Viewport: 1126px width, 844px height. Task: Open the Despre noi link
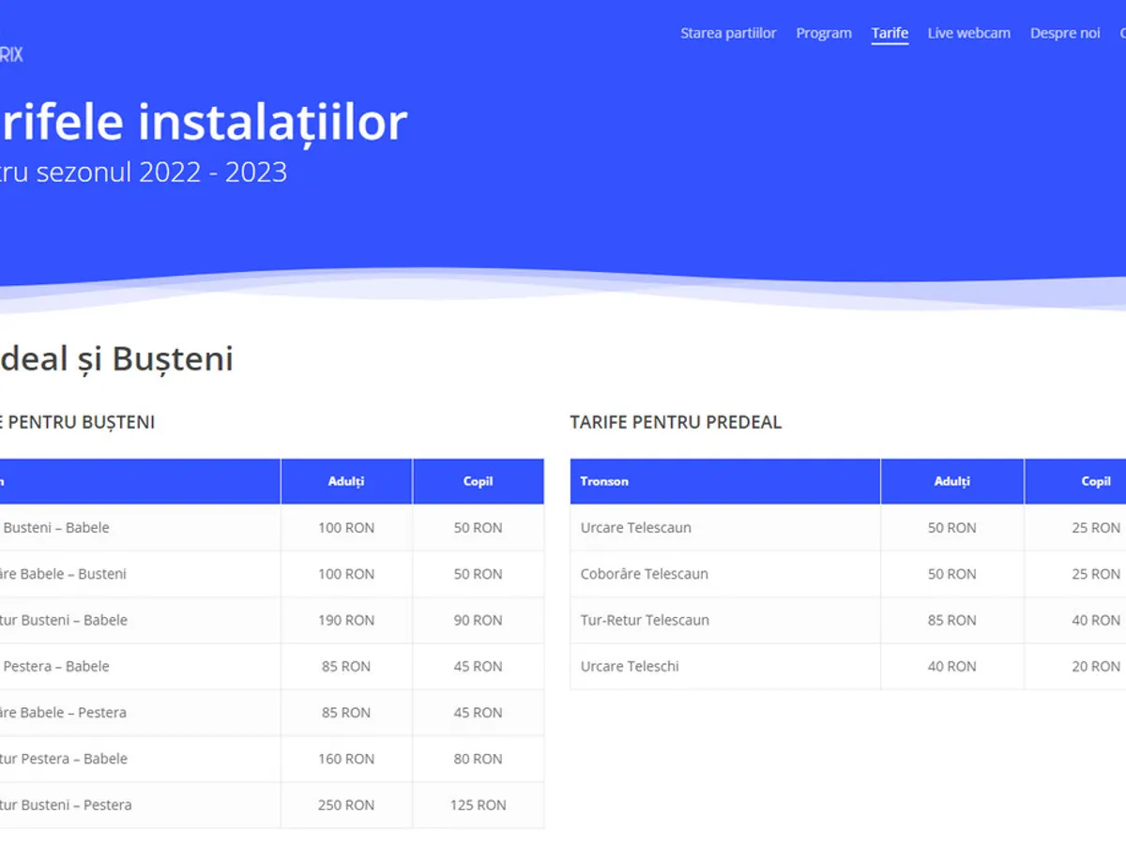1064,34
